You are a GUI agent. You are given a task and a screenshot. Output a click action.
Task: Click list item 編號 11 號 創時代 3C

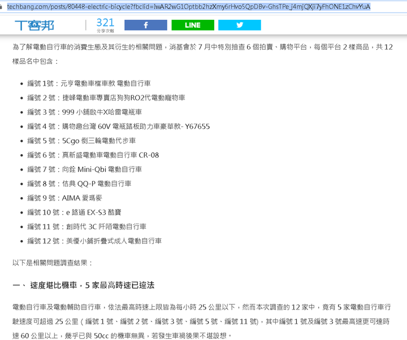pyautogui.click(x=87, y=226)
